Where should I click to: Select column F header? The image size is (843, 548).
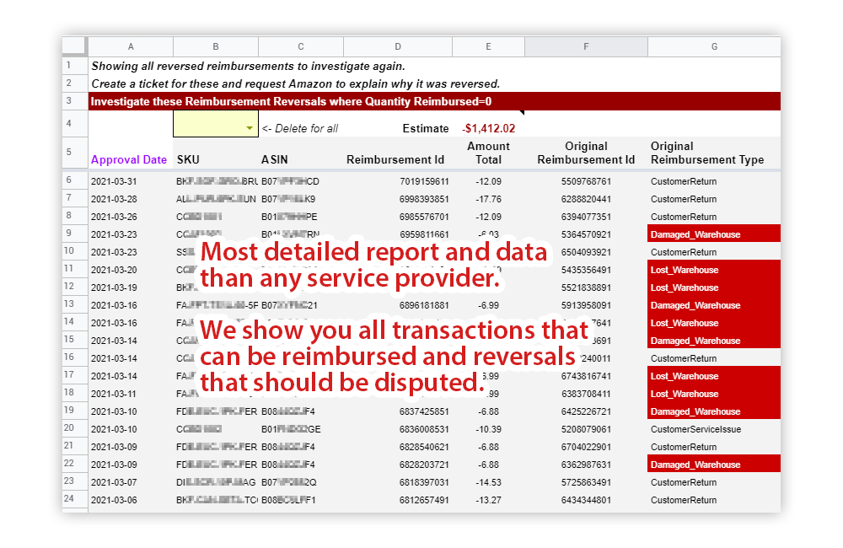pyautogui.click(x=586, y=46)
